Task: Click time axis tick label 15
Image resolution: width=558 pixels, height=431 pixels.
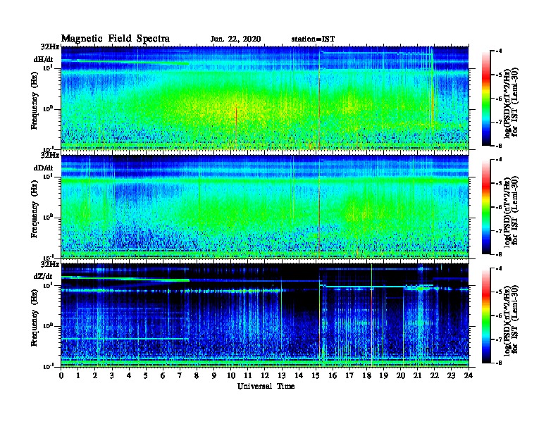Action: coord(316,375)
